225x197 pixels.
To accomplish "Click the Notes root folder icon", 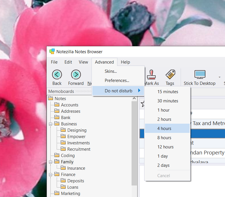I will pos(51,98).
